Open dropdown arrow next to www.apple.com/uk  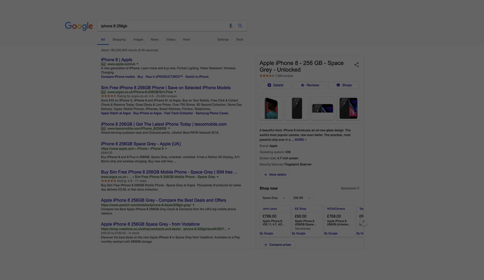137,64
